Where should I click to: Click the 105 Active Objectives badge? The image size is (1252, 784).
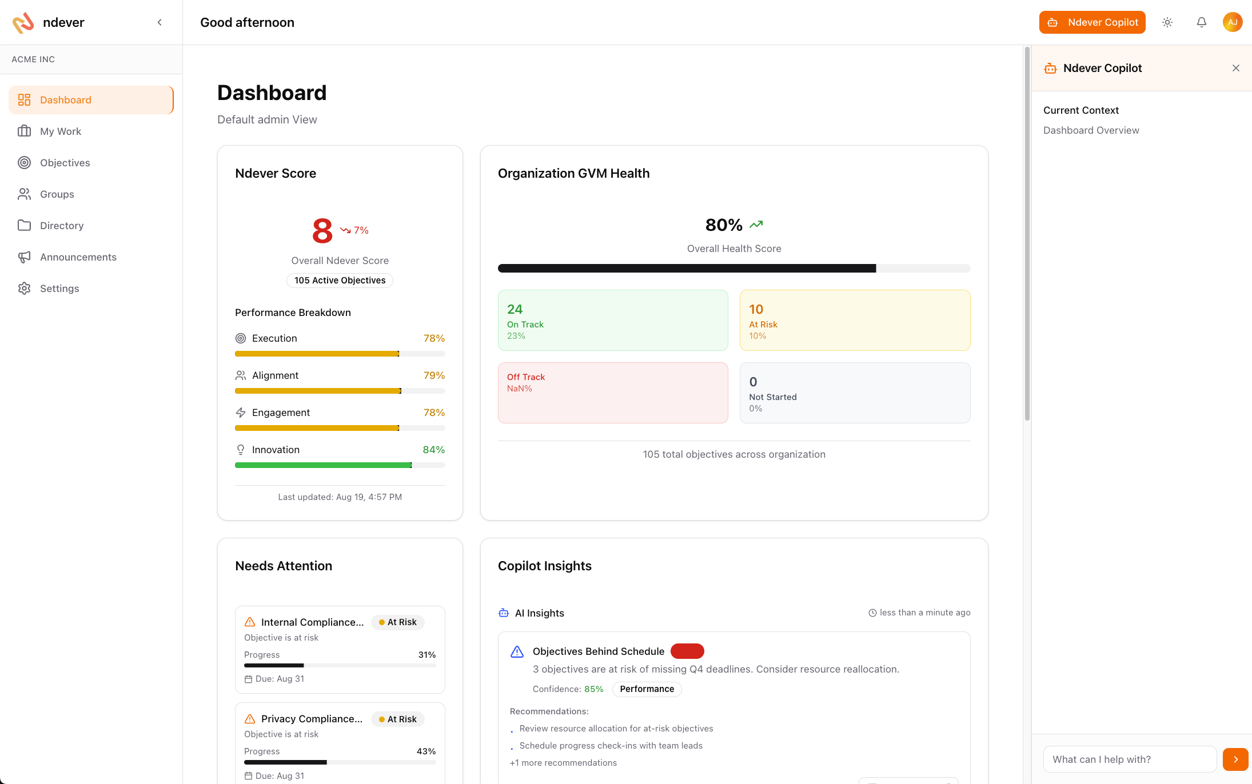[x=340, y=281]
